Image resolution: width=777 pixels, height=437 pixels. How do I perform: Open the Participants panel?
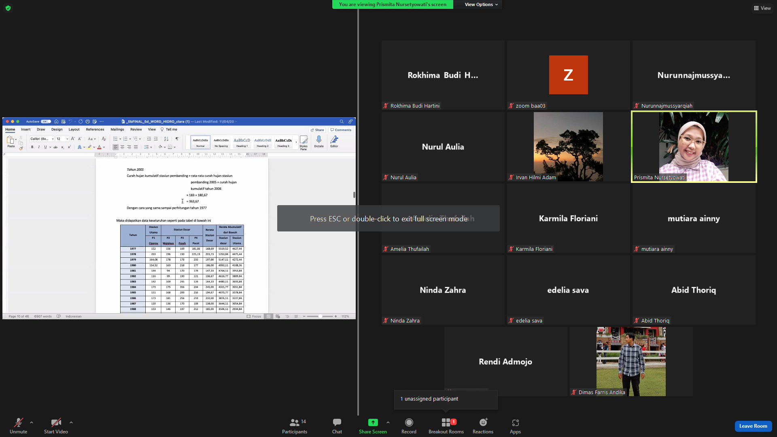(x=295, y=426)
